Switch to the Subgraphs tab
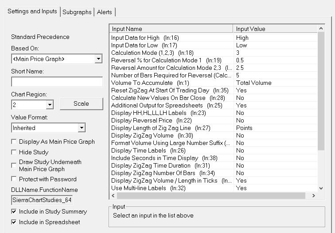The height and width of the screenshot is (233, 335). pos(77,12)
